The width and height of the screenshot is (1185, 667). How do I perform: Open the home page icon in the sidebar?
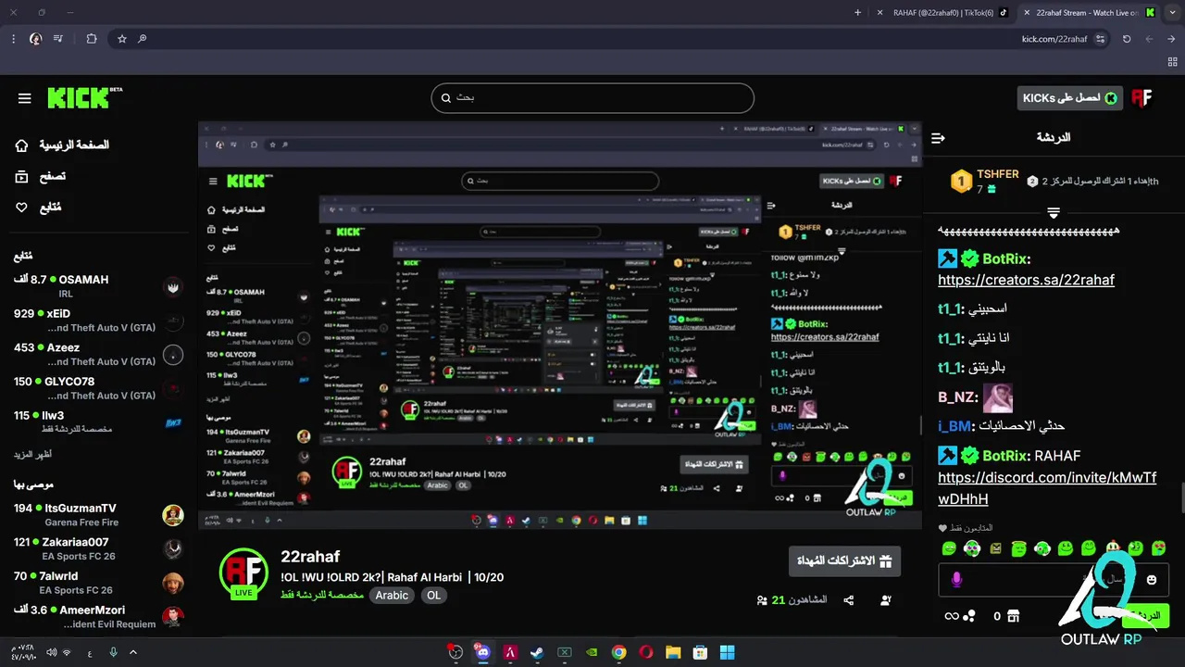coord(22,145)
